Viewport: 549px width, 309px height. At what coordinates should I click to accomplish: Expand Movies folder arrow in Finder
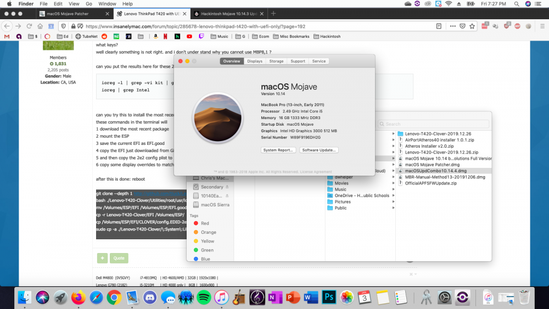pyautogui.click(x=393, y=183)
